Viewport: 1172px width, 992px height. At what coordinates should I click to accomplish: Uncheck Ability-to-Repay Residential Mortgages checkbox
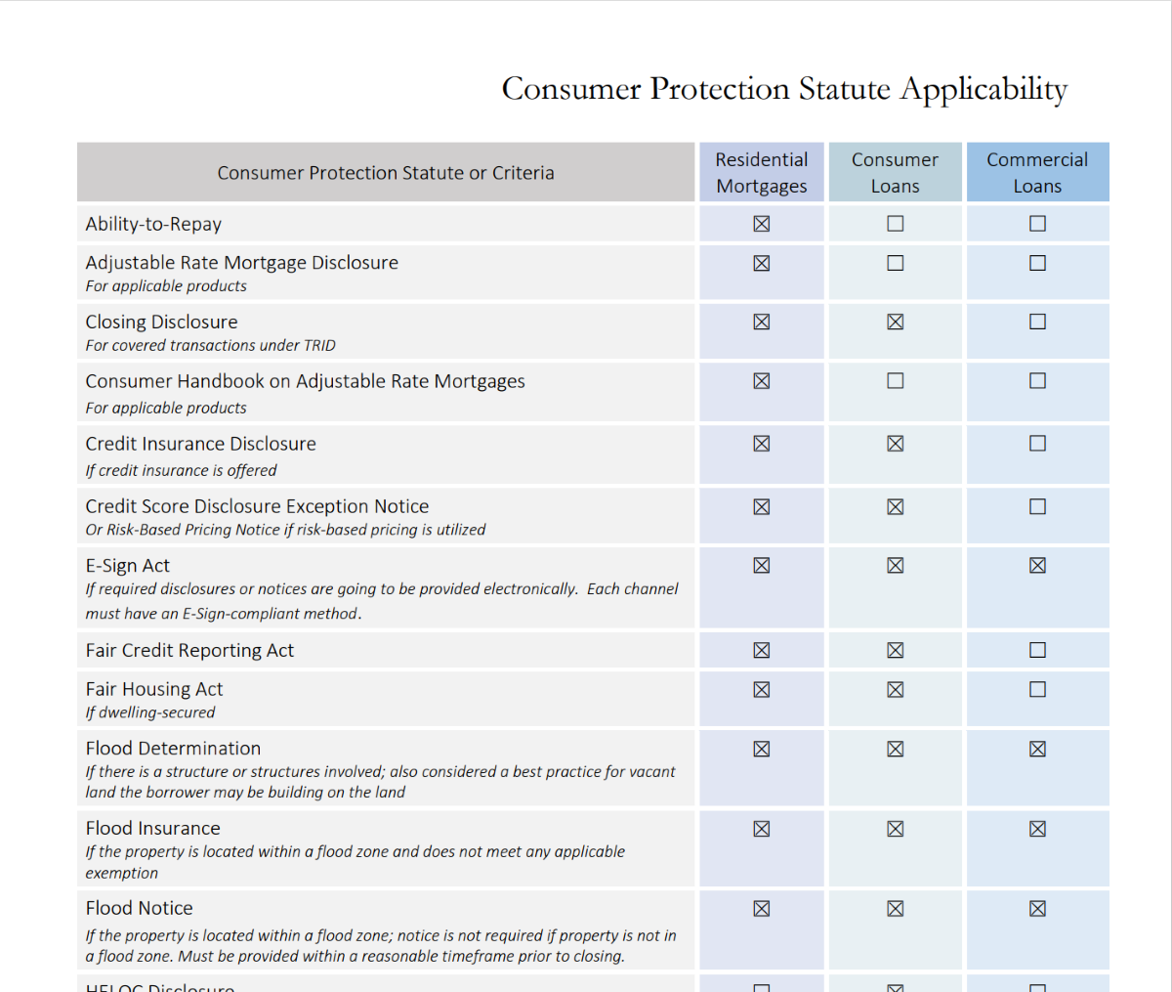coord(762,224)
